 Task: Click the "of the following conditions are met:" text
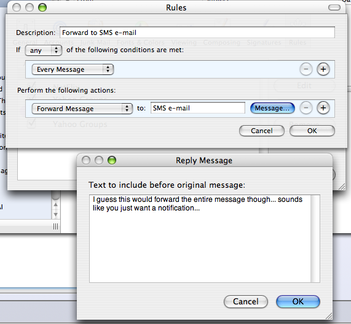(125, 50)
